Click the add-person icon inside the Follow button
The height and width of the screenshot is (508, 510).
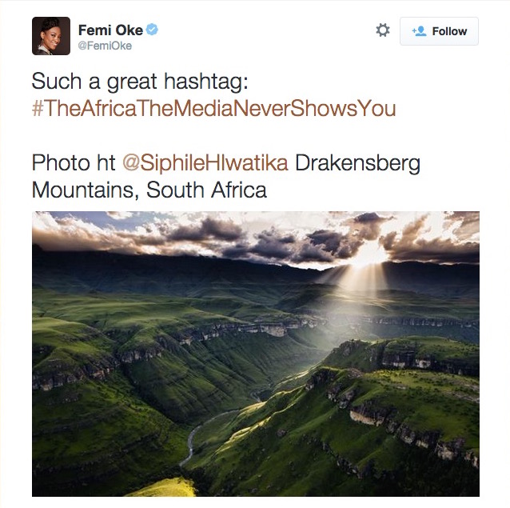click(419, 31)
